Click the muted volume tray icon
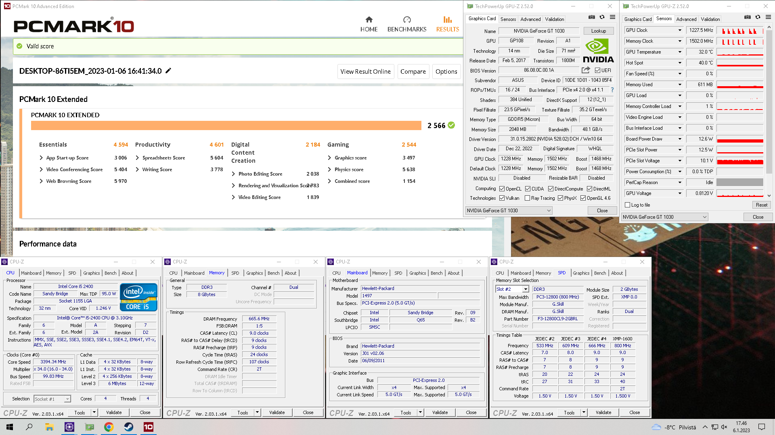This screenshot has height=435, width=775. [x=724, y=427]
